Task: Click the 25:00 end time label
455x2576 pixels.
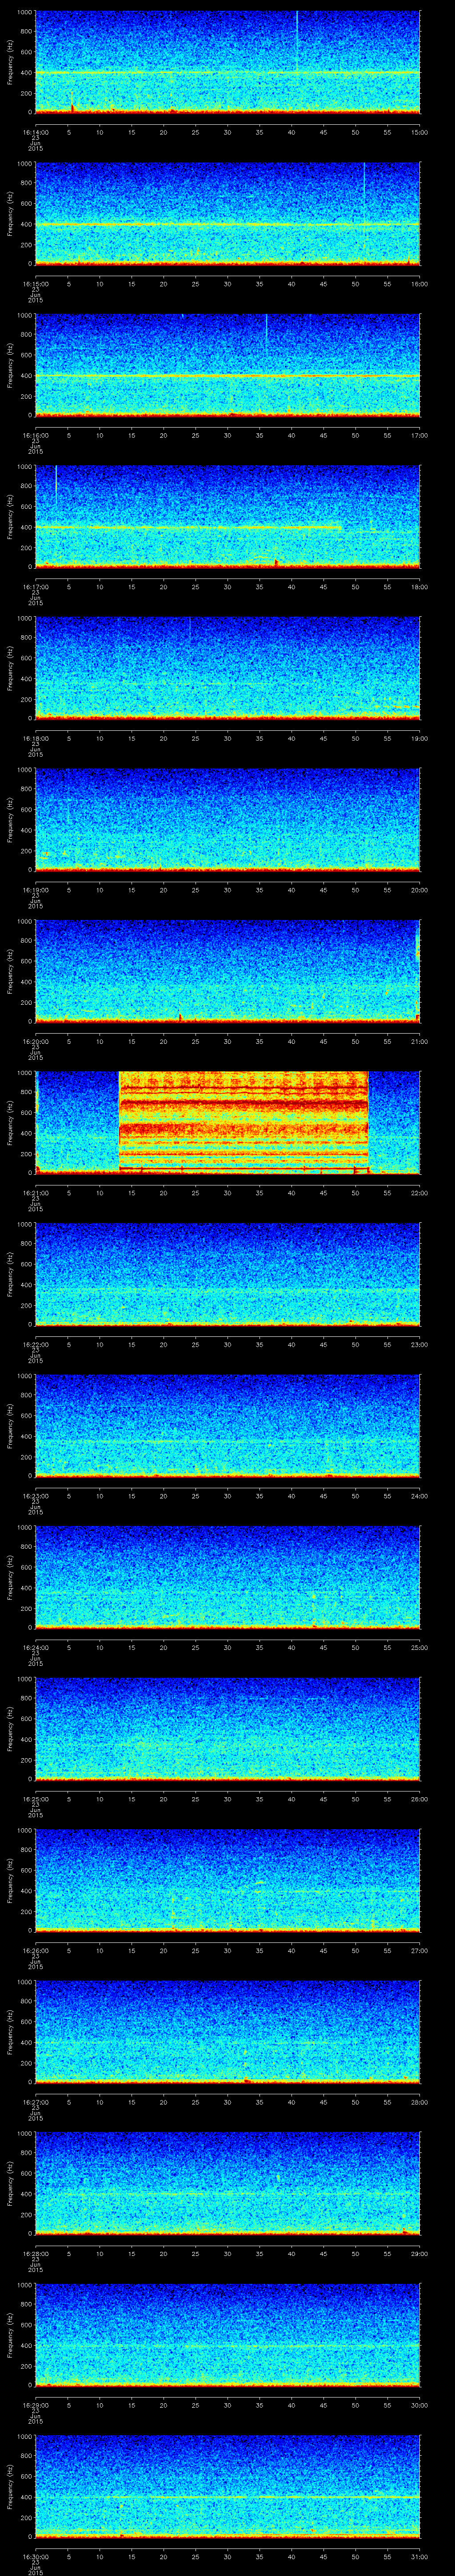Action: [x=419, y=1648]
